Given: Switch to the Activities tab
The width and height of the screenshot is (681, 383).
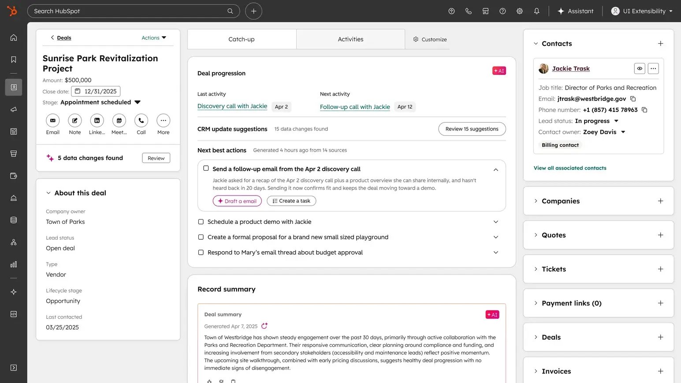Looking at the screenshot, I should 350,39.
